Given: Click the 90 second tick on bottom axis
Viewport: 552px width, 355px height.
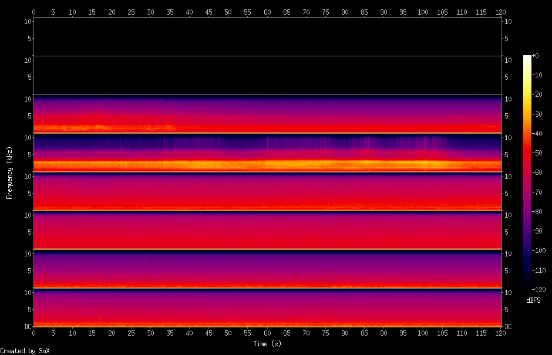Looking at the screenshot, I should pyautogui.click(x=384, y=333).
